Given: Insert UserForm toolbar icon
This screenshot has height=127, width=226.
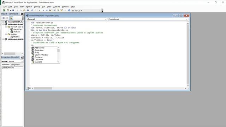Looking at the screenshot, I should [8, 10].
